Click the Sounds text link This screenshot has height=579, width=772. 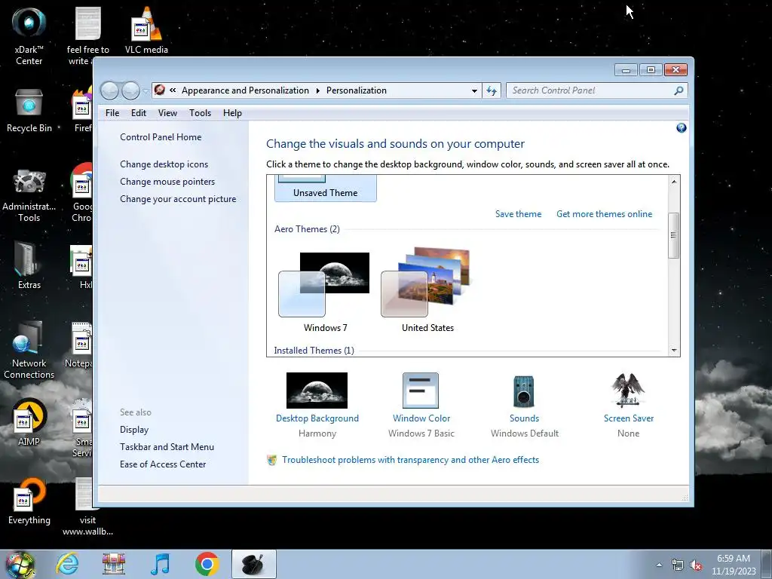pyautogui.click(x=524, y=418)
